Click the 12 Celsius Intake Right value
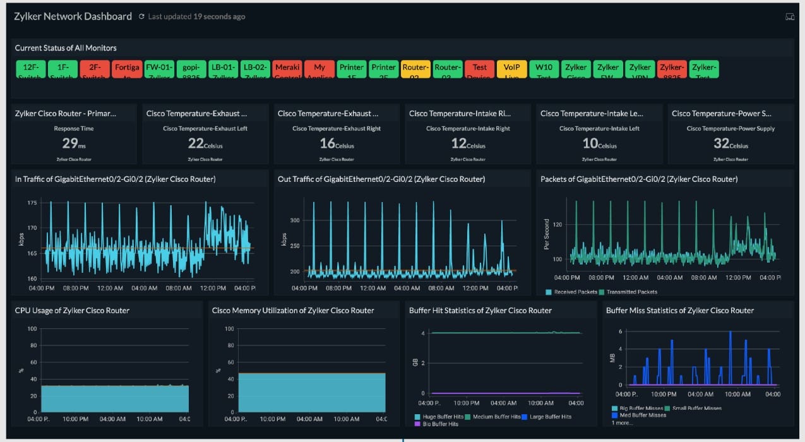The image size is (805, 442). click(x=468, y=144)
